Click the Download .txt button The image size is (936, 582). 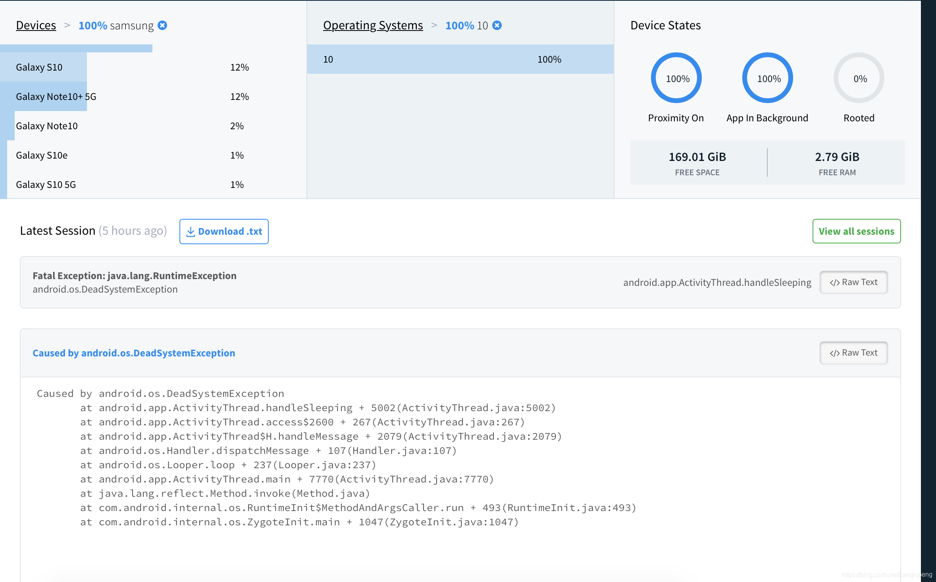(x=223, y=231)
